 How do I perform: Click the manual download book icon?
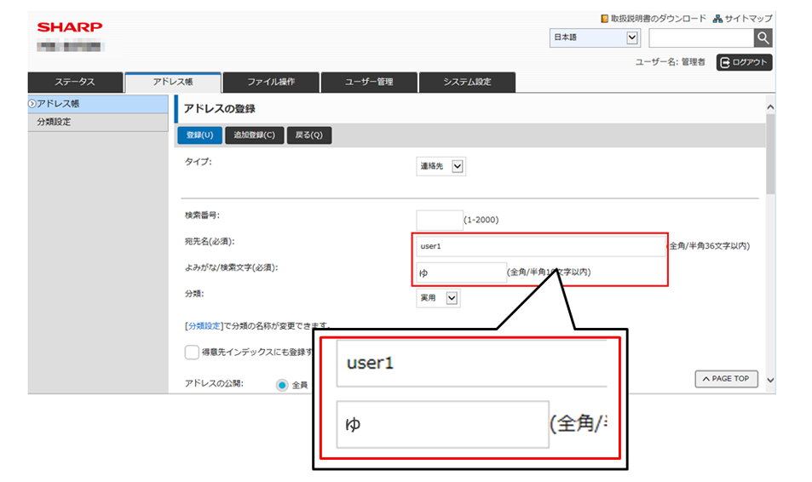tap(604, 19)
